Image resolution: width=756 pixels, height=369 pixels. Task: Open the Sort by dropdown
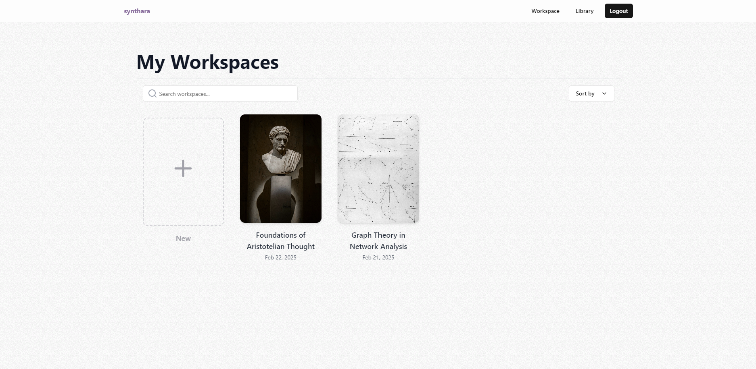(x=591, y=93)
